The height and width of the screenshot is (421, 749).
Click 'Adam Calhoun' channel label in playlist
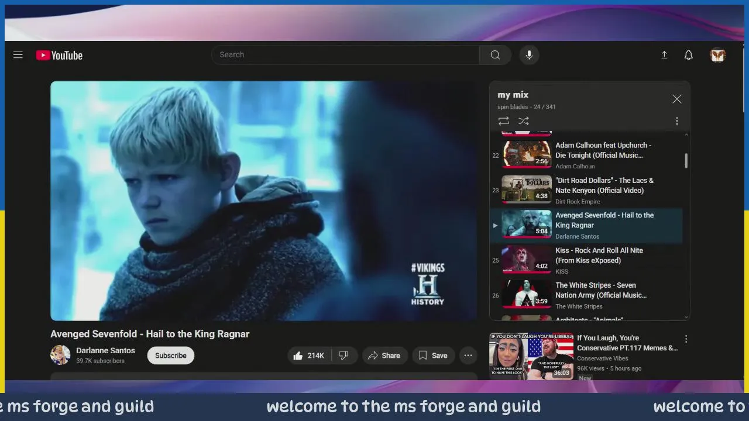click(x=575, y=167)
